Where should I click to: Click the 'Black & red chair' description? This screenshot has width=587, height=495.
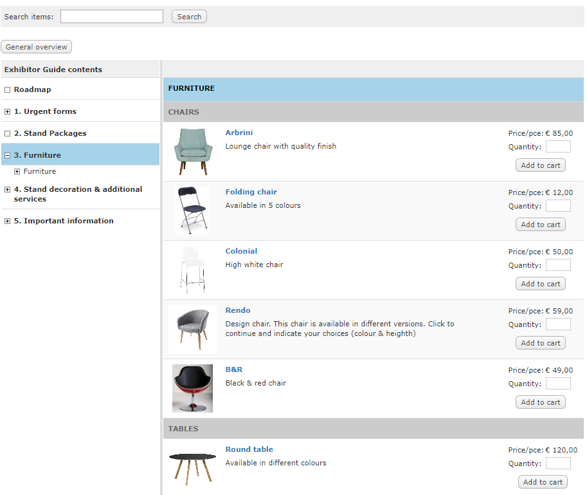pos(256,383)
